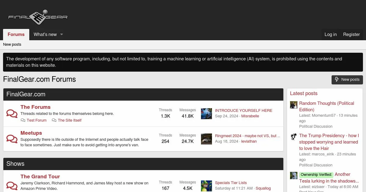Open INTRODUCE YOURSELF HERE thread
366x192 pixels.
(x=244, y=111)
